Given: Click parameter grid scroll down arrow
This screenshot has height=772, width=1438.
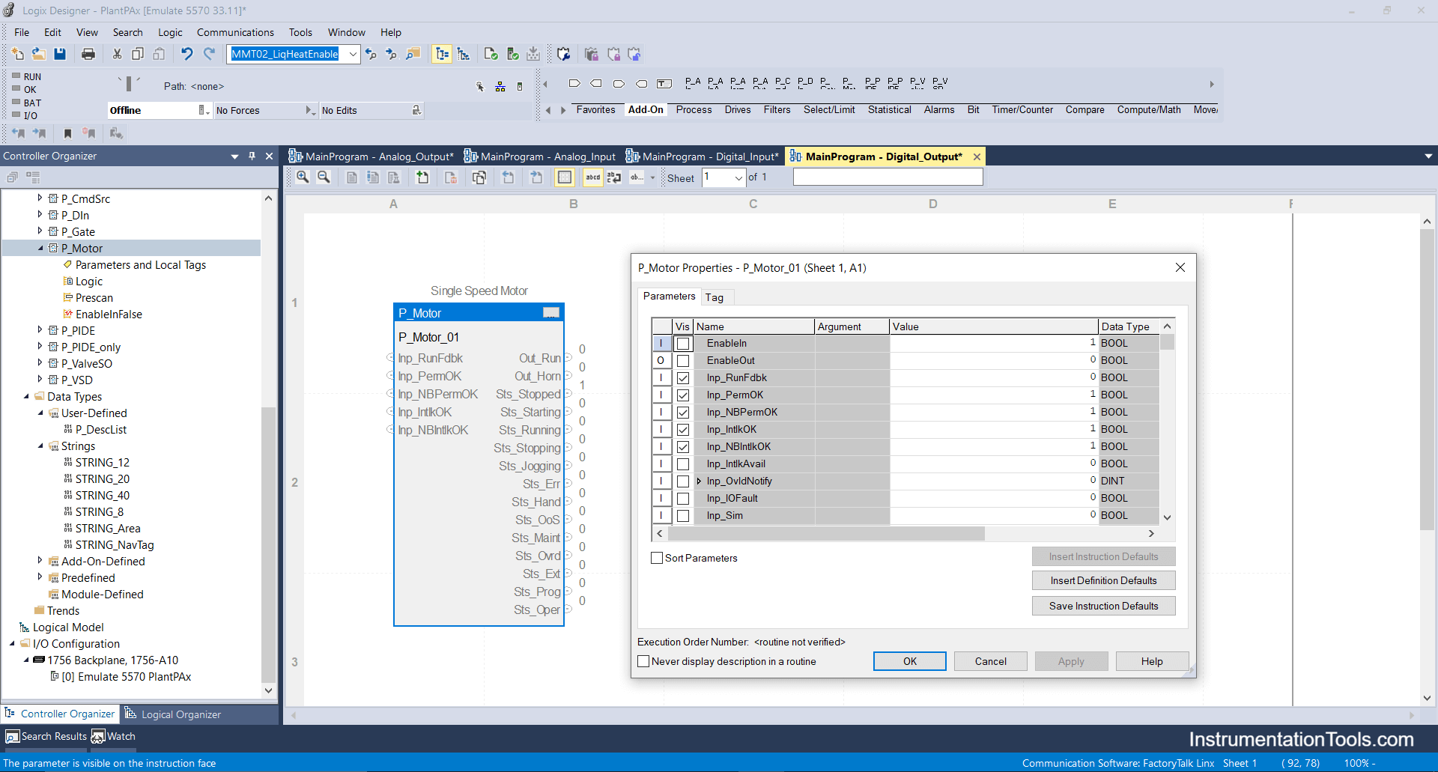Looking at the screenshot, I should tap(1167, 517).
